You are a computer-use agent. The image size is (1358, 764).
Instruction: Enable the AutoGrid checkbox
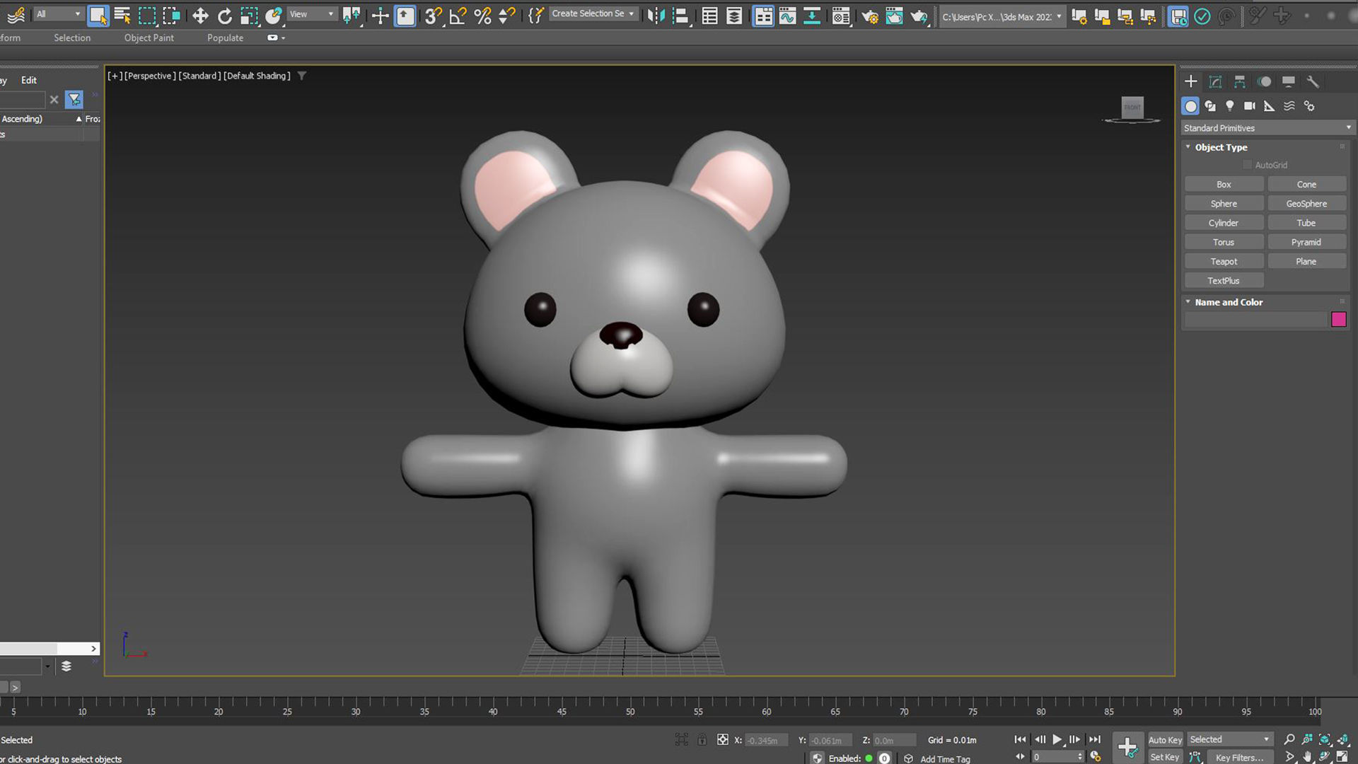click(1248, 165)
